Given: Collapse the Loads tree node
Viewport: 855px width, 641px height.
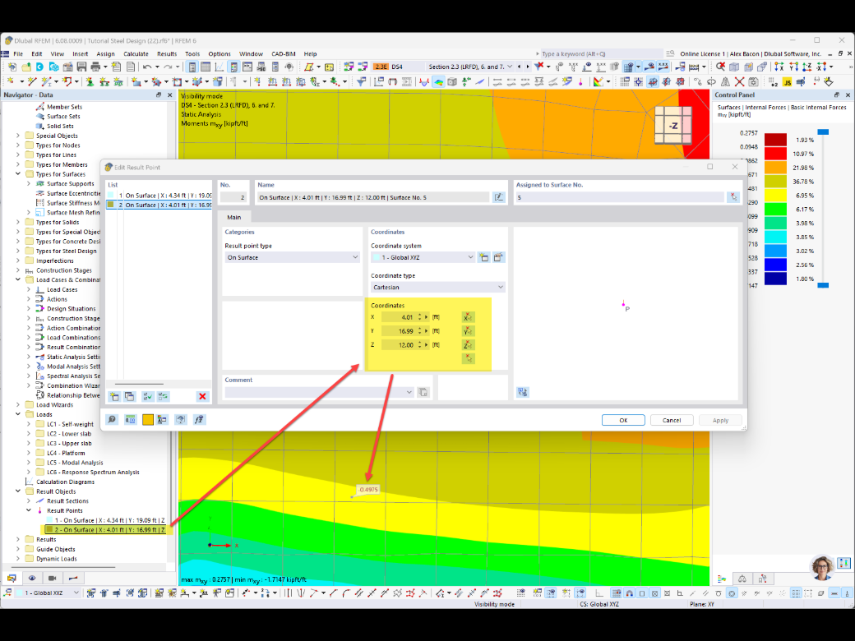Looking at the screenshot, I should point(18,414).
